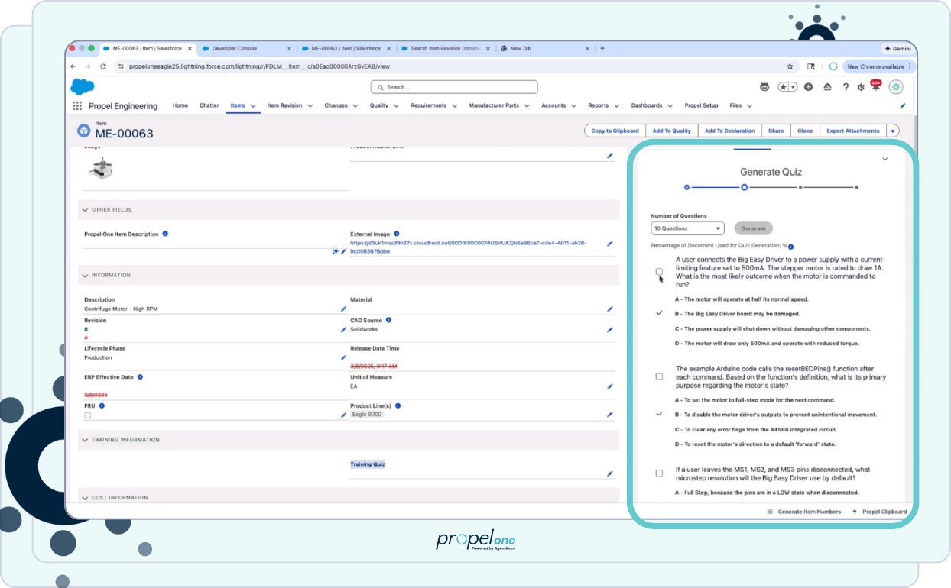Select the 500mA power supply question checkbox
Viewport: 951px width, 588px height.
659,272
